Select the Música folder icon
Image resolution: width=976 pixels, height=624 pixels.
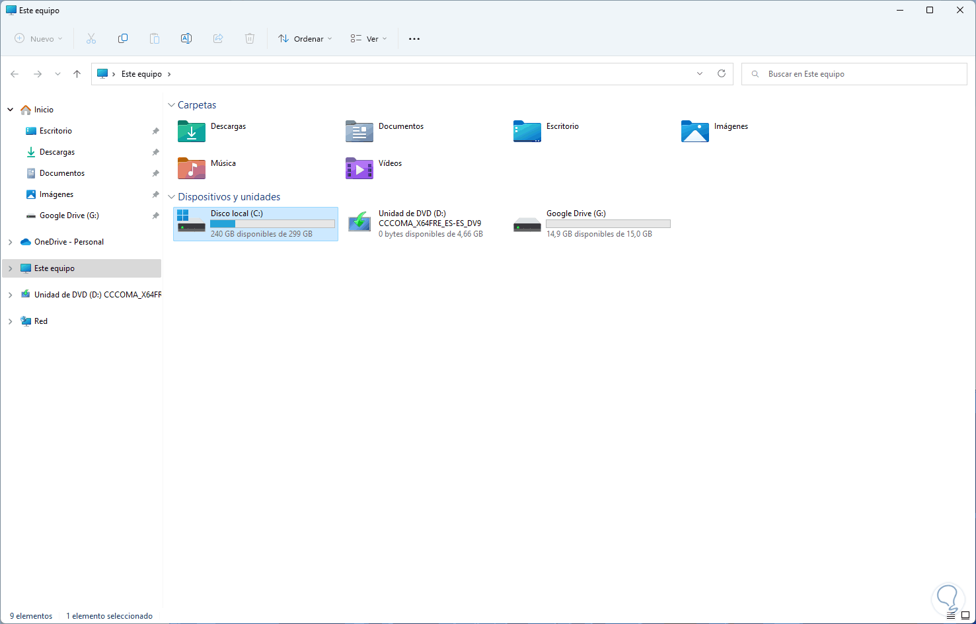click(192, 169)
